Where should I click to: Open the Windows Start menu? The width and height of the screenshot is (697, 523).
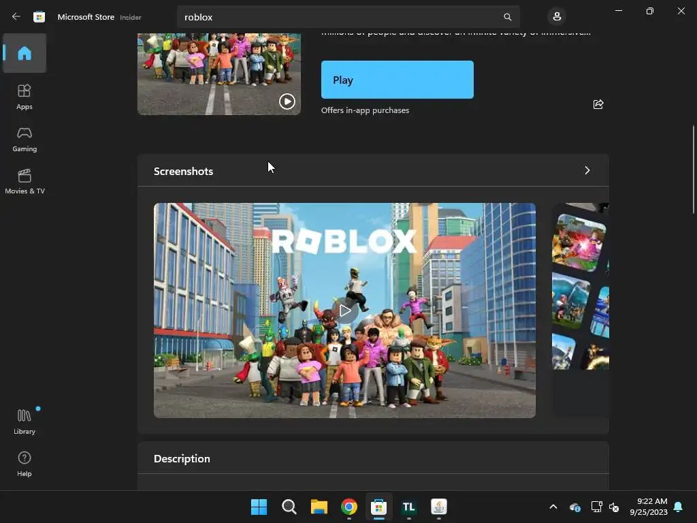tap(259, 507)
